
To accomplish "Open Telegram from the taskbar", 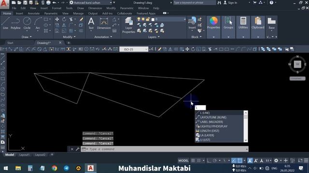I will (x=67, y=168).
